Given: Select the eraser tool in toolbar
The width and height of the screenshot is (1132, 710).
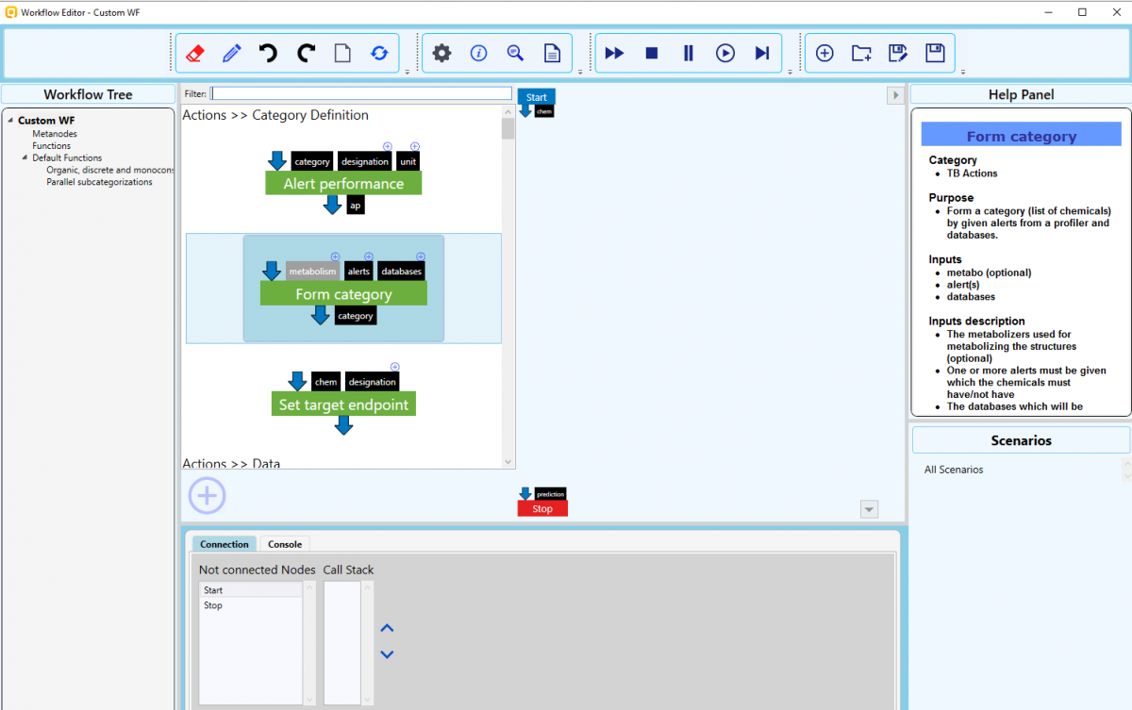Looking at the screenshot, I should coord(195,54).
